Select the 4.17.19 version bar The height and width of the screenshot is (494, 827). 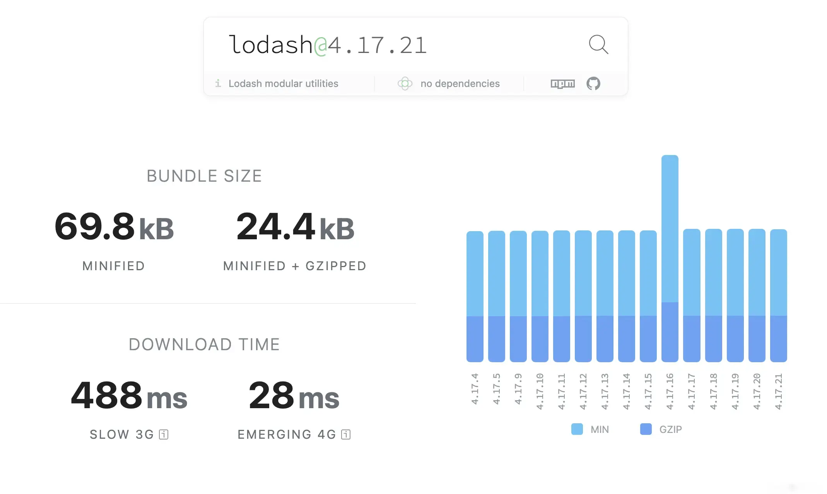coord(735,296)
